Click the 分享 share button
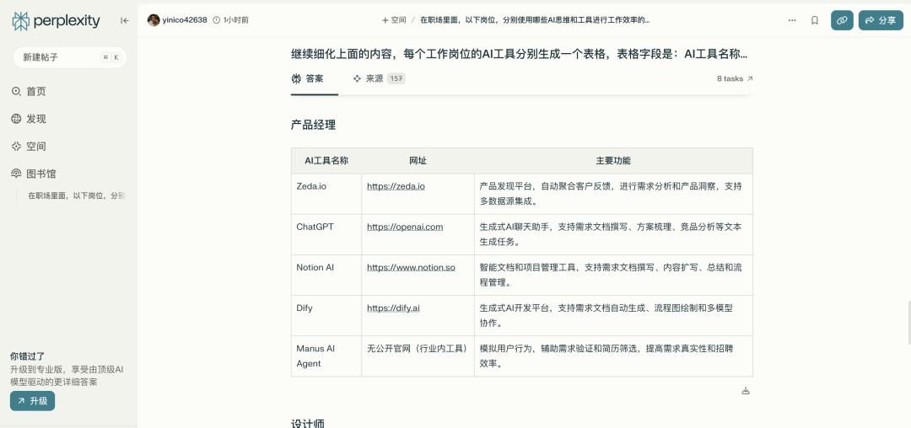The image size is (911, 428). tap(881, 20)
